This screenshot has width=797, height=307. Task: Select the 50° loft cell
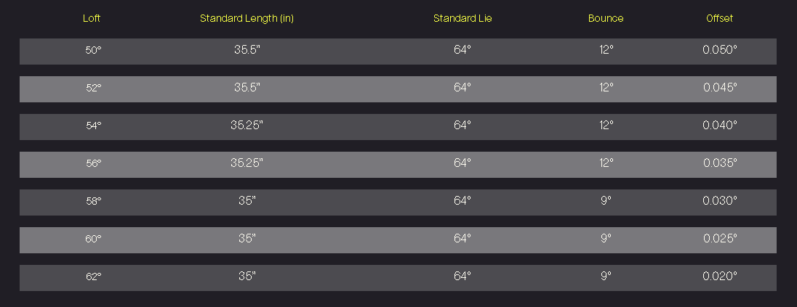[93, 51]
